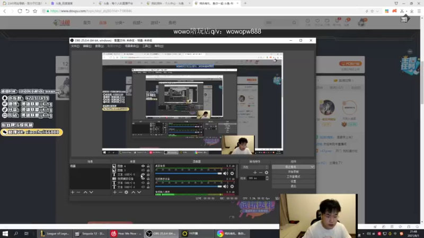Open the 分类 dropdown in Douyu navigation

click(x=120, y=23)
